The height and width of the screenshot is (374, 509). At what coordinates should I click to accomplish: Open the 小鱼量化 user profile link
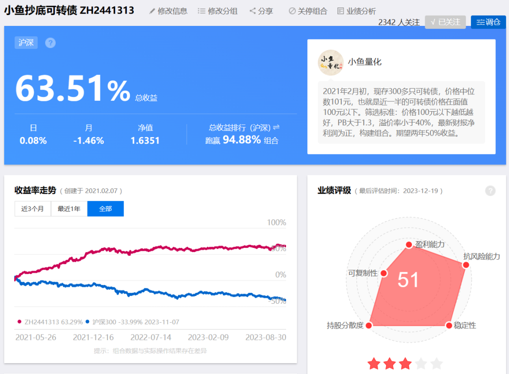coord(364,62)
